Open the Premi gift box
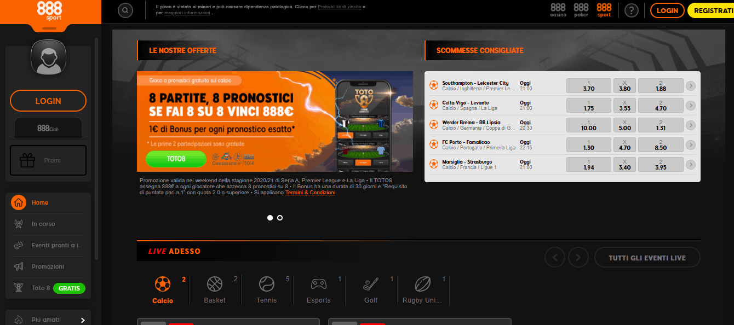Image resolution: width=734 pixels, height=325 pixels. (48, 160)
